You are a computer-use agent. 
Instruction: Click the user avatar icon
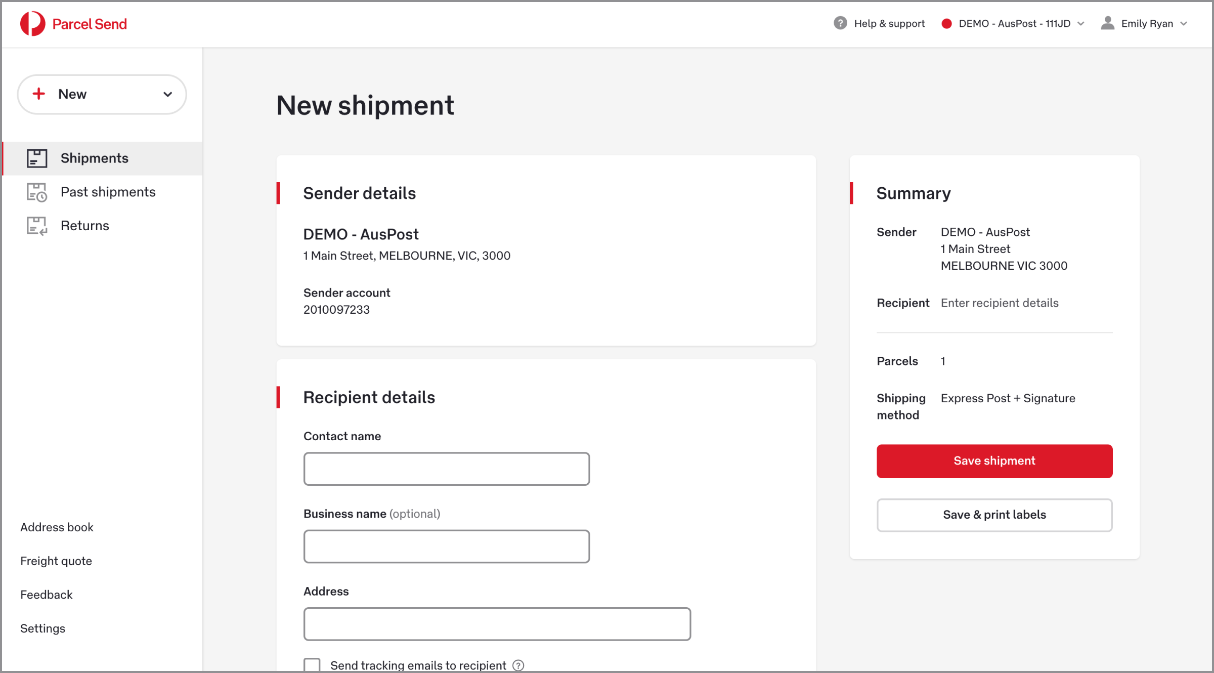1107,23
